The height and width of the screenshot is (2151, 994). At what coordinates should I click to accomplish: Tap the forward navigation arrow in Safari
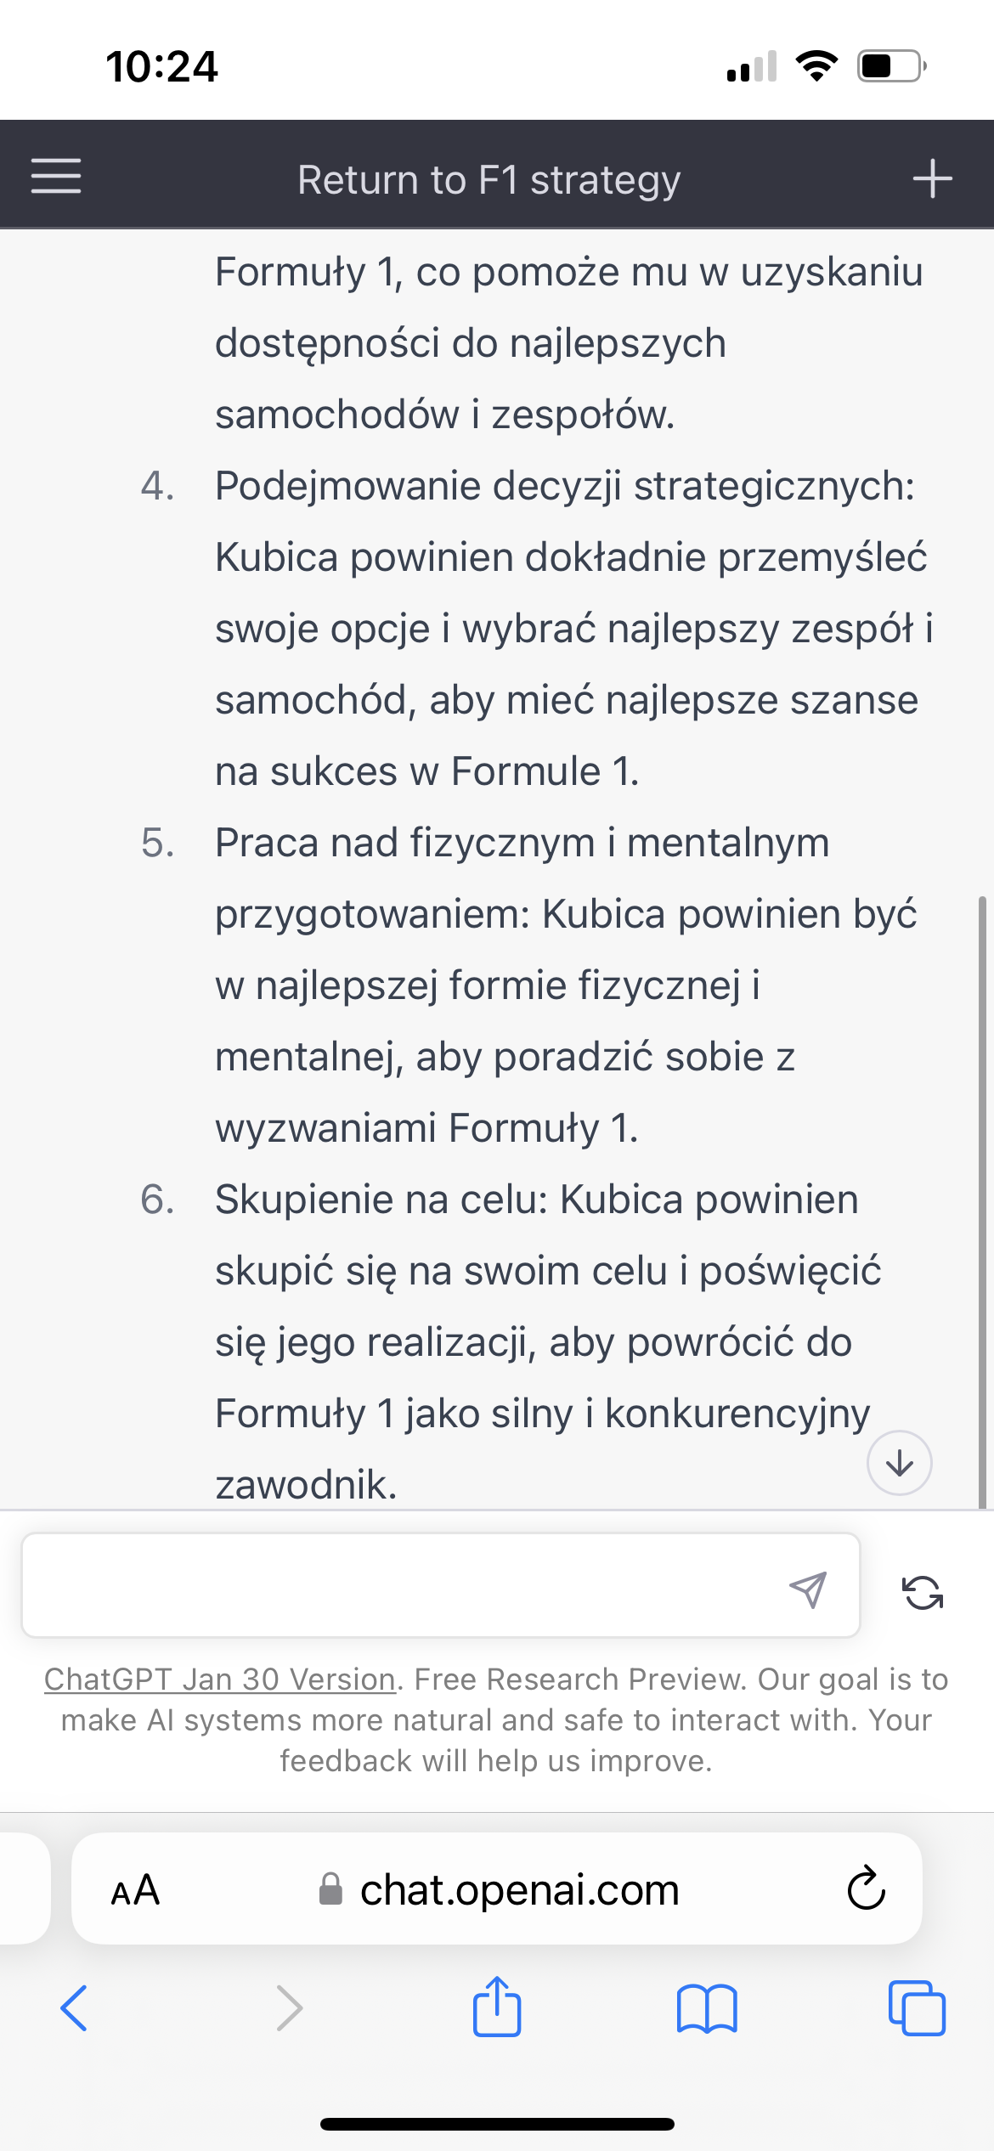pos(289,2008)
